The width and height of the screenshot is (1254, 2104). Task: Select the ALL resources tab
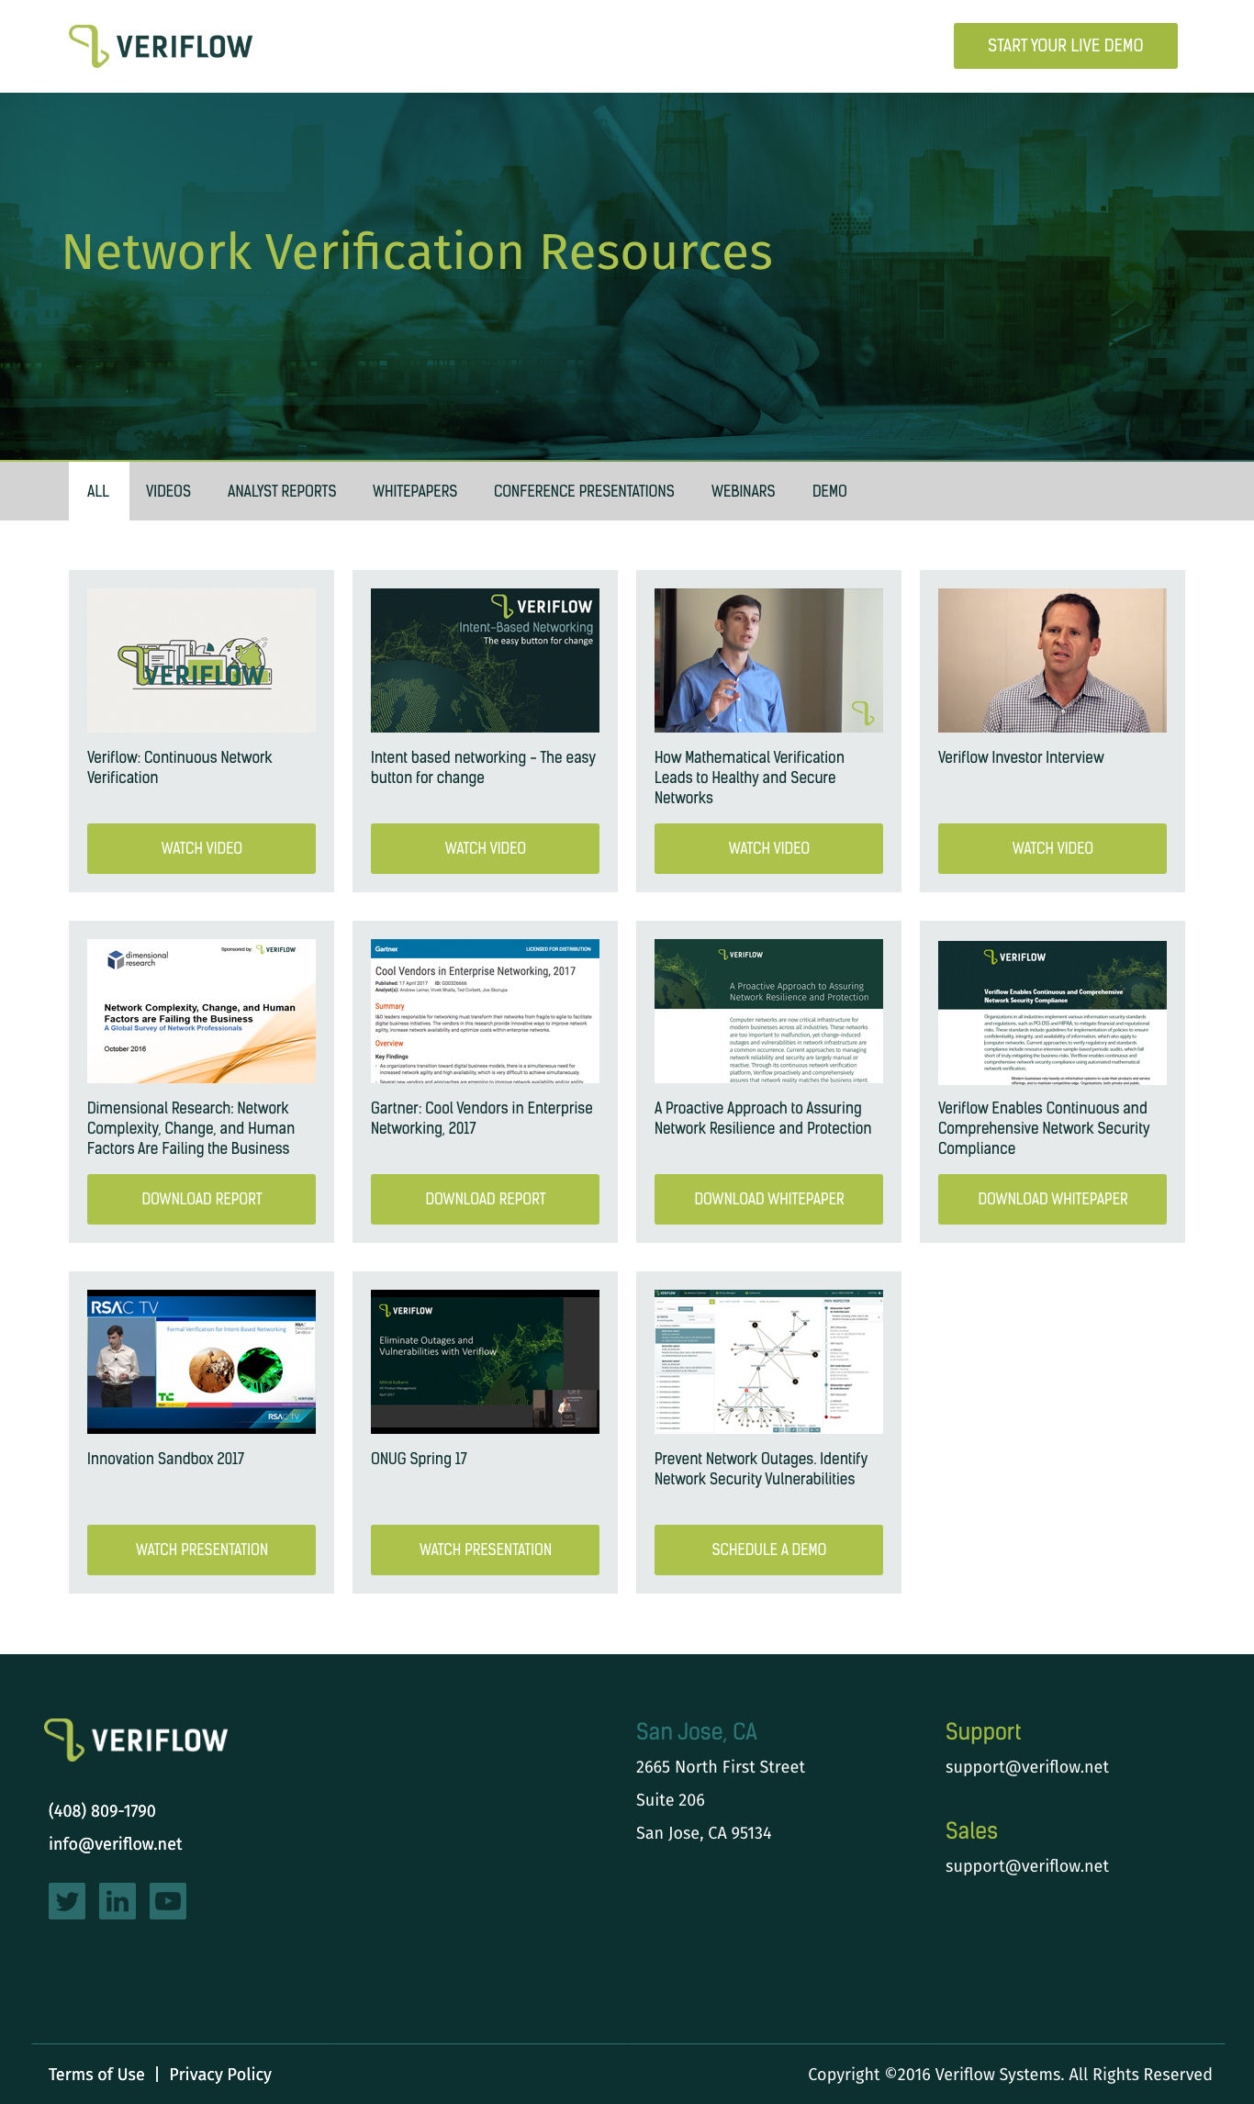point(98,491)
